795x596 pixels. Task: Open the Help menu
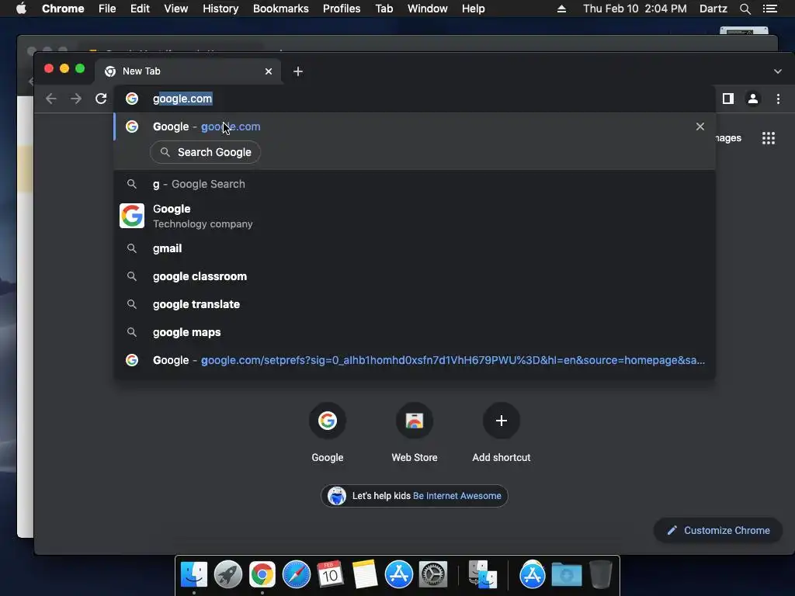pos(473,9)
